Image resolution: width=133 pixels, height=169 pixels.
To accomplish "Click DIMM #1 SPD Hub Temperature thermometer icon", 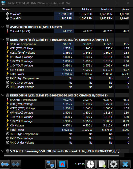I will 8,44.
